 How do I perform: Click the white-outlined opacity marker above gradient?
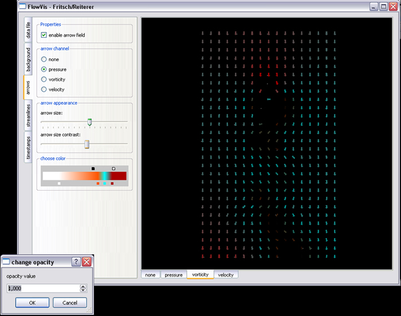point(113,168)
